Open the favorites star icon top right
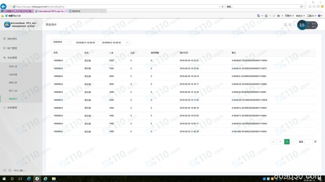This screenshot has height=182, width=325. point(314,6)
